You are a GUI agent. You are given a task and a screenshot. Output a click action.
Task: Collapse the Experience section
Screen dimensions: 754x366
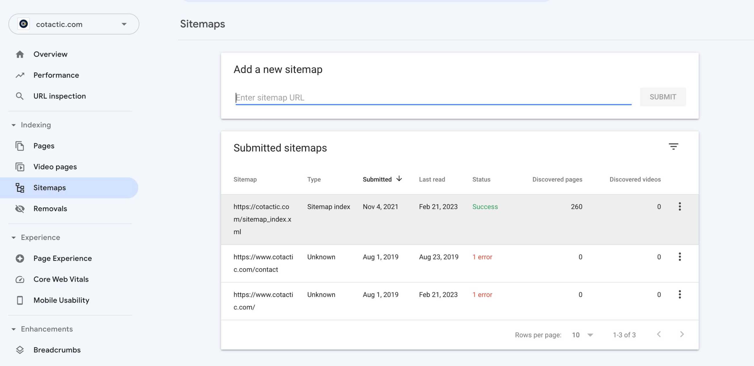click(x=13, y=238)
